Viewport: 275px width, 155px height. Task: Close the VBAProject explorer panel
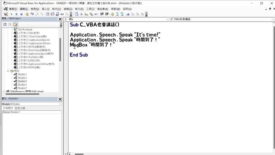[x=60, y=19]
